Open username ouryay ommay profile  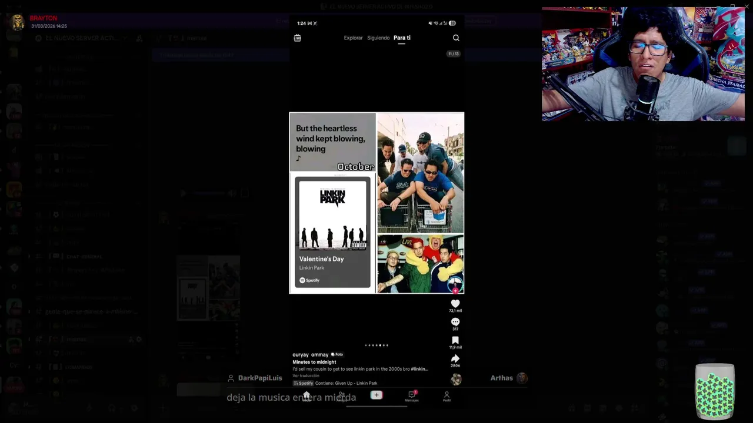311,355
